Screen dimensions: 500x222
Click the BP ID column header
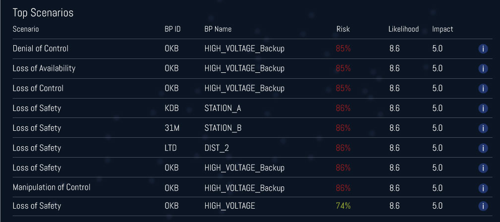[x=172, y=29]
